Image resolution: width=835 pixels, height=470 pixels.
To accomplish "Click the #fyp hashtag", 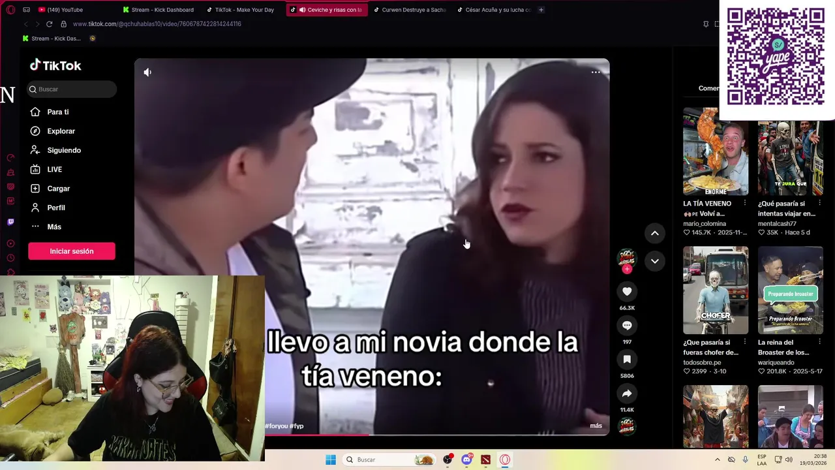I will pos(297,426).
